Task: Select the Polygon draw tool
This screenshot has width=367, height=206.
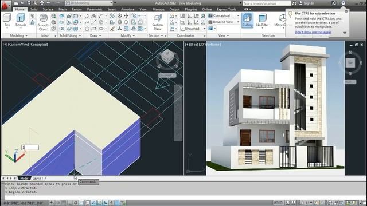Action: 87,29
